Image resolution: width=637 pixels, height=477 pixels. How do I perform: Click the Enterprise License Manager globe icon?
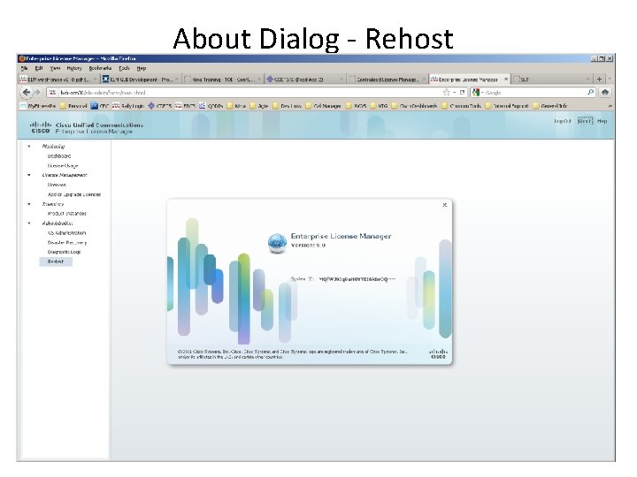tap(277, 243)
